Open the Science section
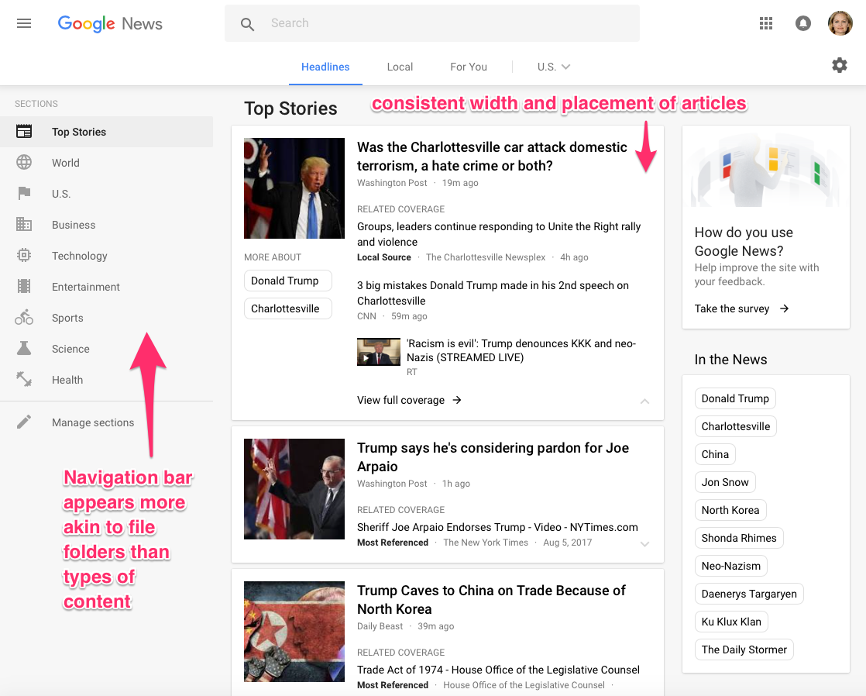Viewport: 866px width, 696px height. coord(107,348)
